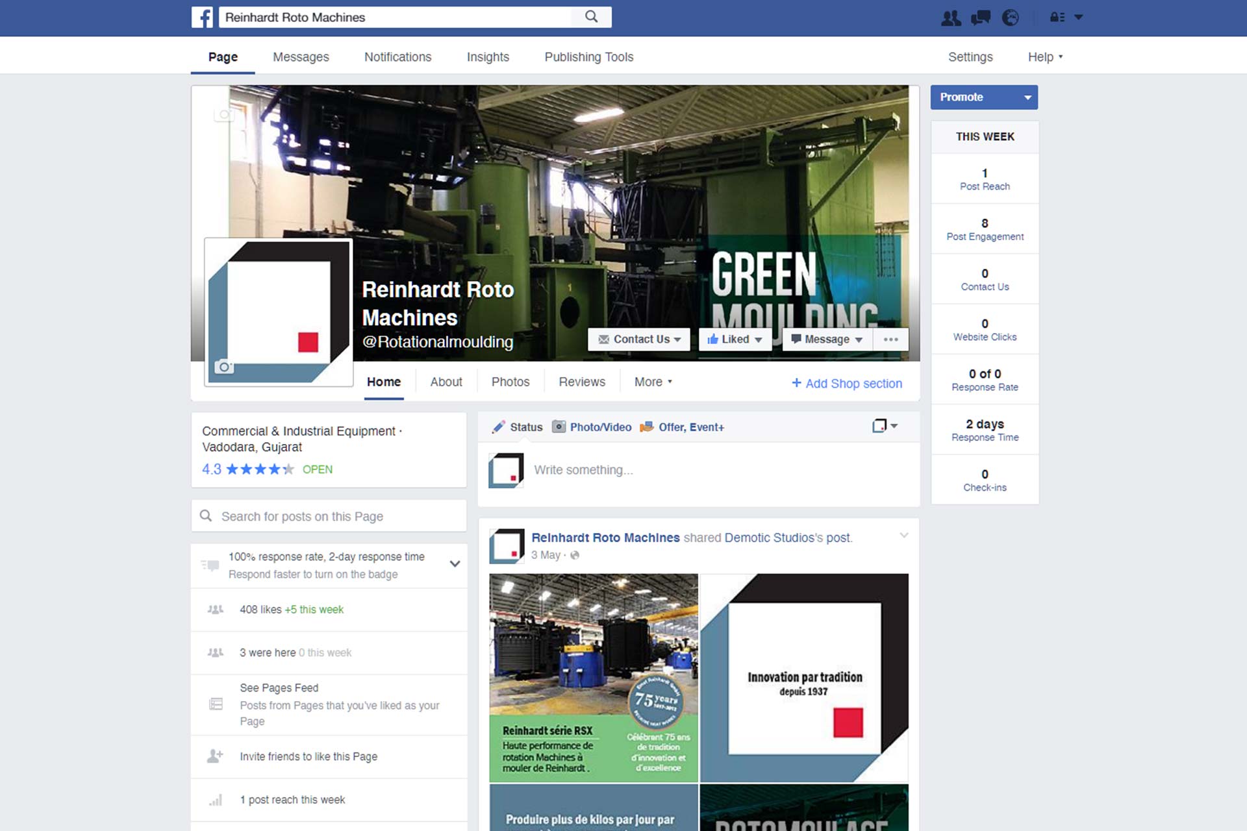Viewport: 1247px width, 831px height.
Task: Open the globe notifications icon
Action: coord(1011,18)
